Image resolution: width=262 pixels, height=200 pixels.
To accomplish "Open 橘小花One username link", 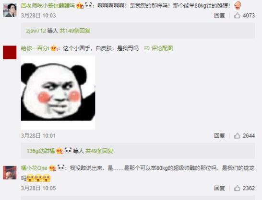I will point(34,168).
